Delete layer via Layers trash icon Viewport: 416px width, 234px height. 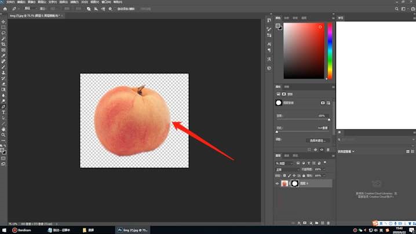tap(328, 223)
